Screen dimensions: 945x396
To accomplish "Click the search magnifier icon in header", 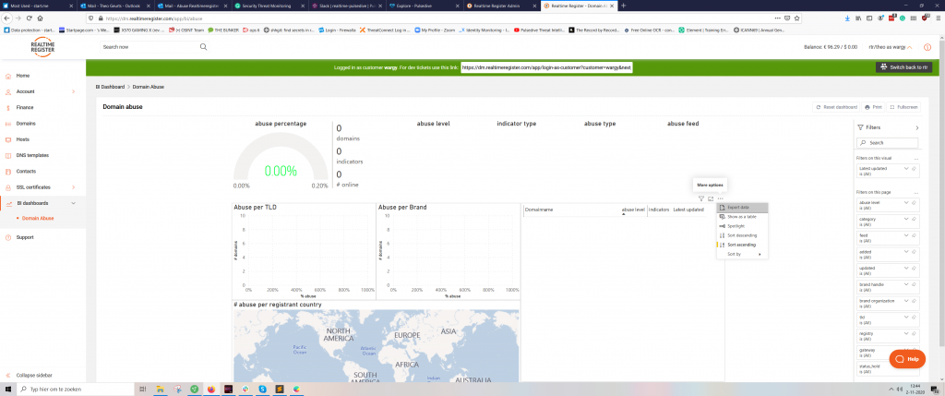I will pos(203,46).
